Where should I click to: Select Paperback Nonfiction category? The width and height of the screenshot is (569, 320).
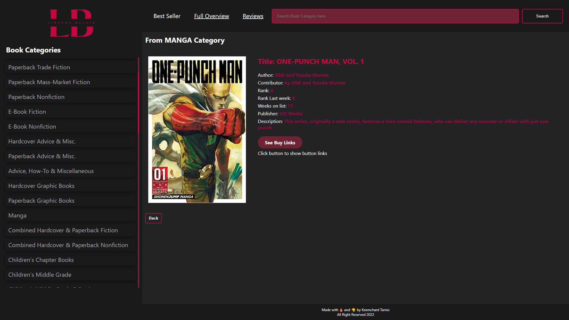pyautogui.click(x=70, y=97)
